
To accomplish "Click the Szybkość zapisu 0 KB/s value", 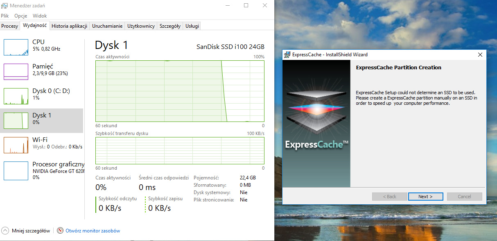I will tap(160, 208).
